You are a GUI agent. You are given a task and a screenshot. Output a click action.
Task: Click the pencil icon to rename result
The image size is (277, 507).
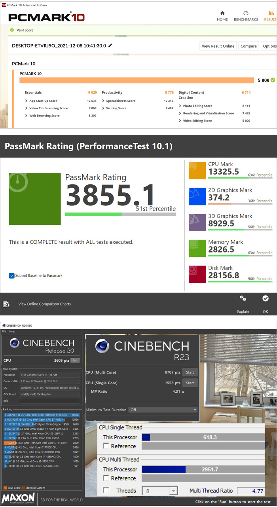coord(110,46)
